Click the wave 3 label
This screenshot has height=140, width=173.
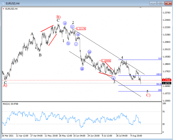point(114,82)
